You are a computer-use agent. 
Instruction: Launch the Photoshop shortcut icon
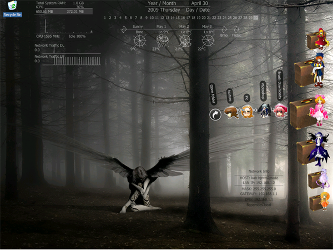point(264,111)
